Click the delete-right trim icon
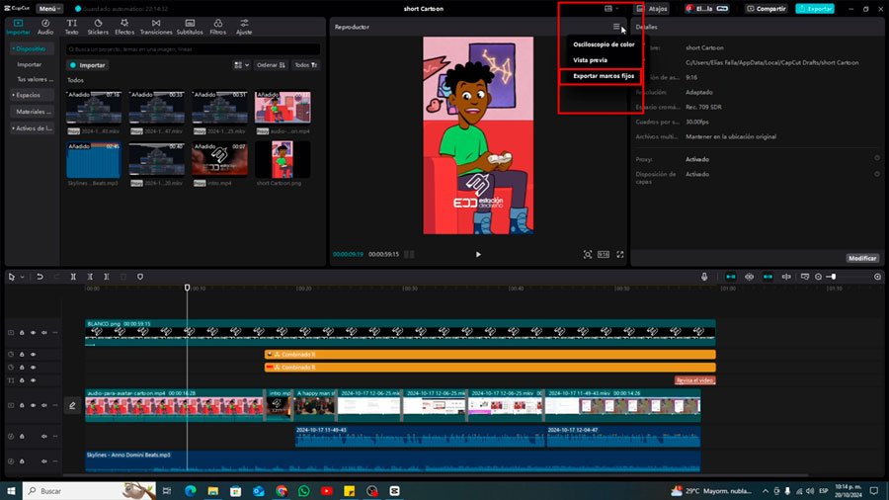 pyautogui.click(x=107, y=277)
